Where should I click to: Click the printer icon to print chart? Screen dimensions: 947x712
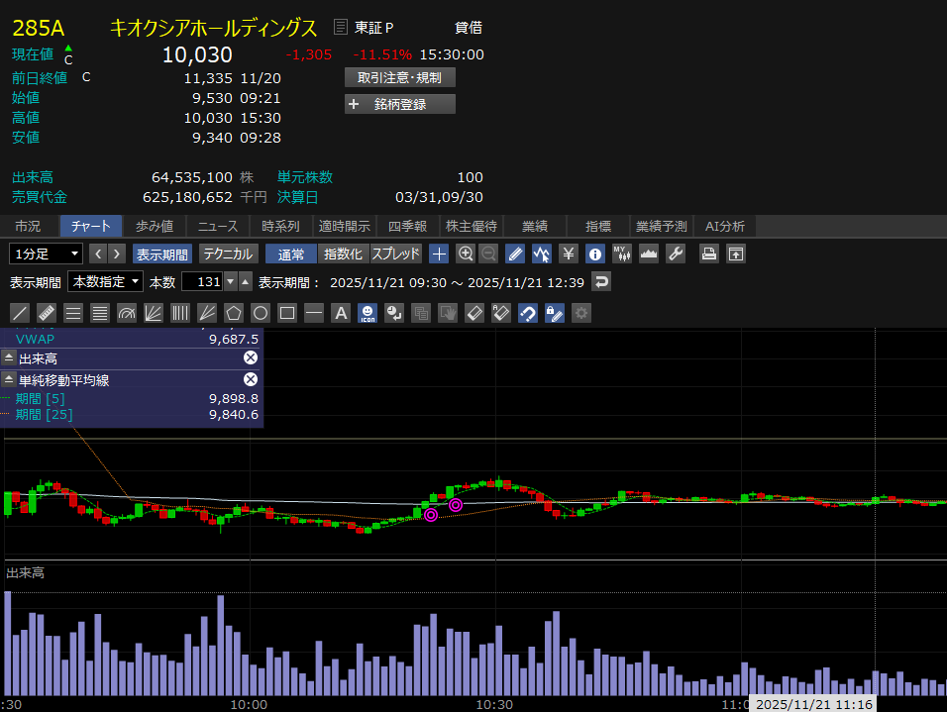tap(708, 254)
